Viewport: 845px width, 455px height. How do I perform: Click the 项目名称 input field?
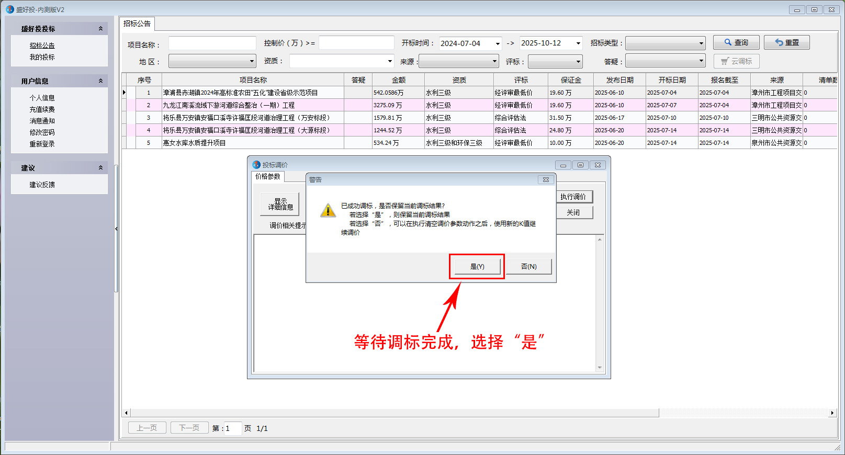pos(212,43)
